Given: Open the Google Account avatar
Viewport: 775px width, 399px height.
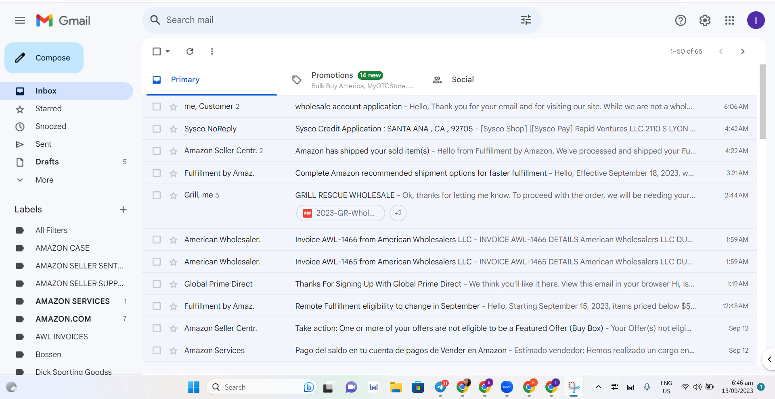Looking at the screenshot, I should tap(756, 20).
